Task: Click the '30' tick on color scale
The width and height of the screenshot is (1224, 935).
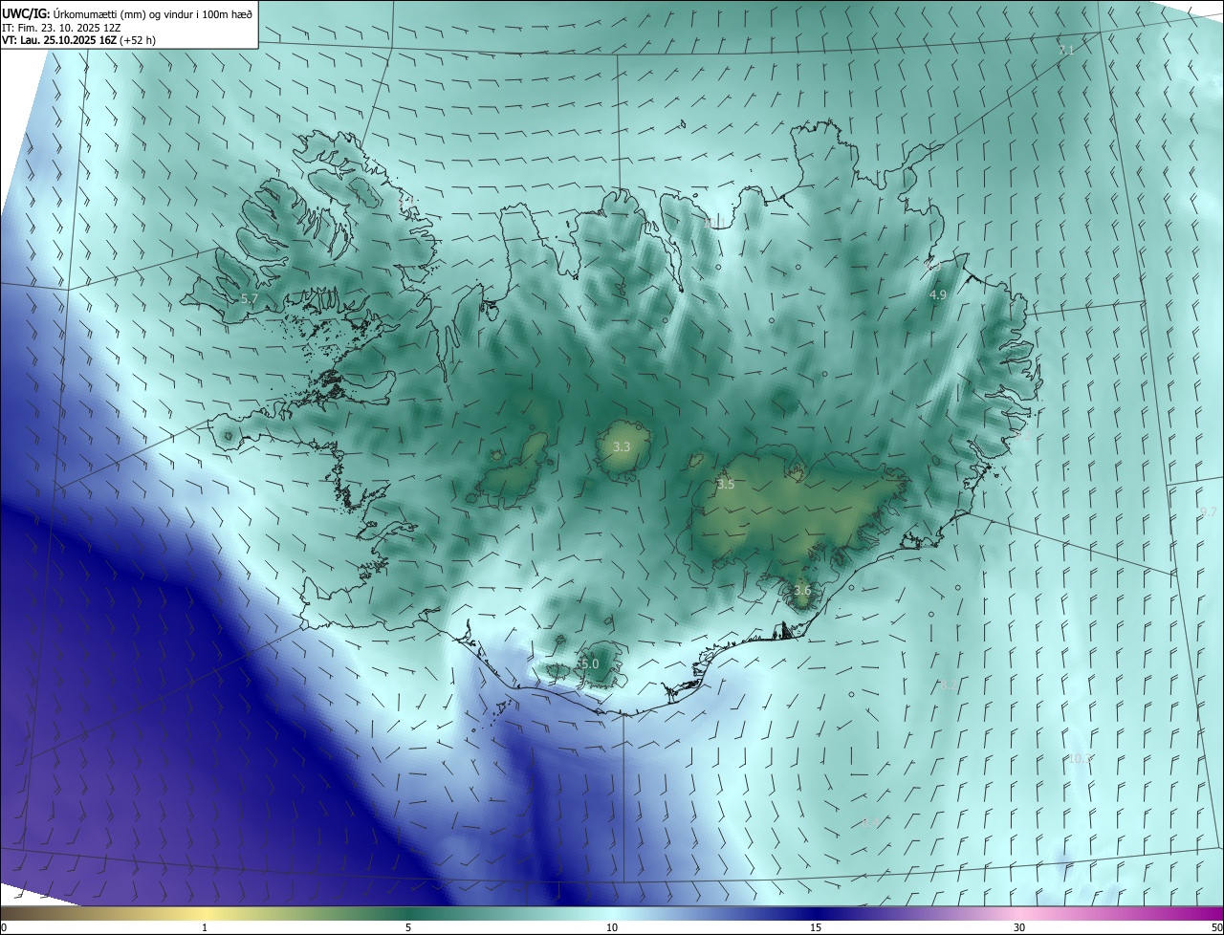Action: [1019, 927]
